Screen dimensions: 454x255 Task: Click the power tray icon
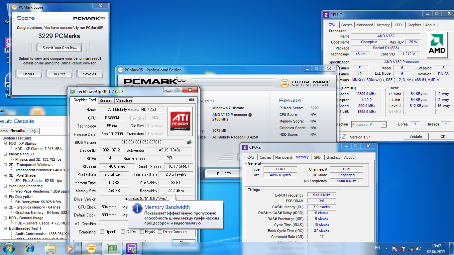coord(403,248)
